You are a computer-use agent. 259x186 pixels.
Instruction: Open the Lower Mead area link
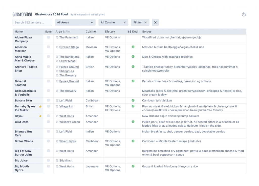coord(67,61)
